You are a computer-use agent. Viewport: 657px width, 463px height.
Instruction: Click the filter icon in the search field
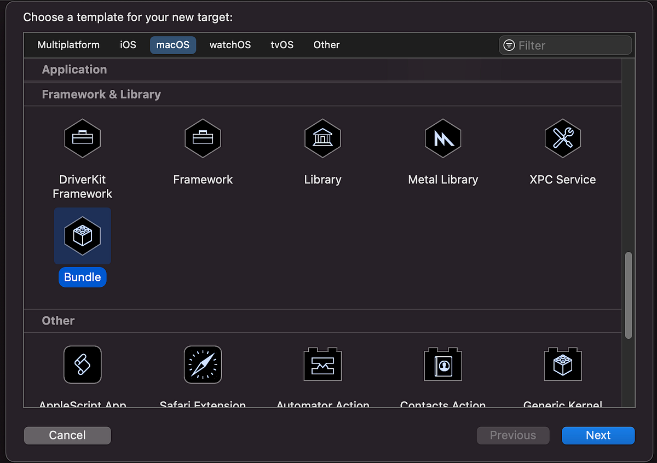(x=510, y=45)
